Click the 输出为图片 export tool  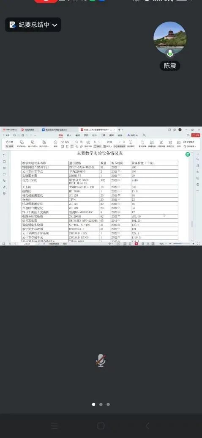33,144
